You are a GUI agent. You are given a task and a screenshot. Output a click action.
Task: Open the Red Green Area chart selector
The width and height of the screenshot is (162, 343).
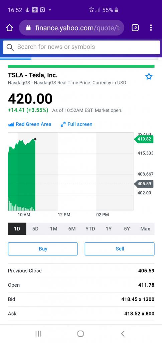30,124
